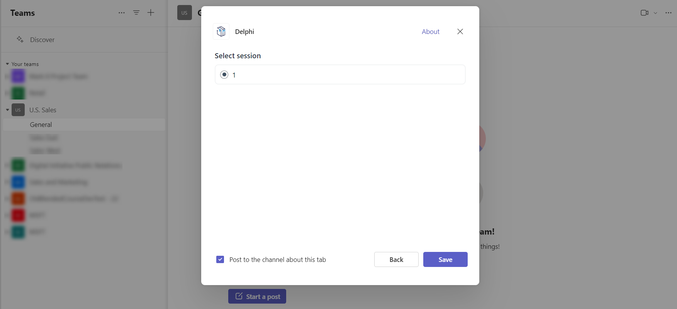Open the channel more options ellipsis
The image size is (677, 309).
(668, 13)
